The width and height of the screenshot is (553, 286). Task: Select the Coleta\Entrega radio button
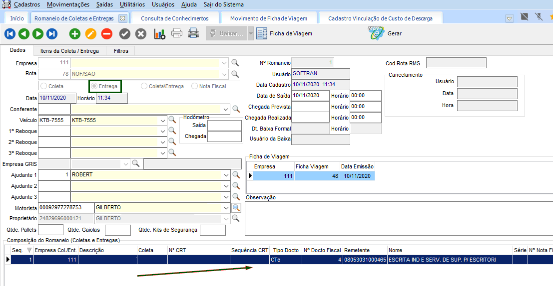pyautogui.click(x=145, y=86)
